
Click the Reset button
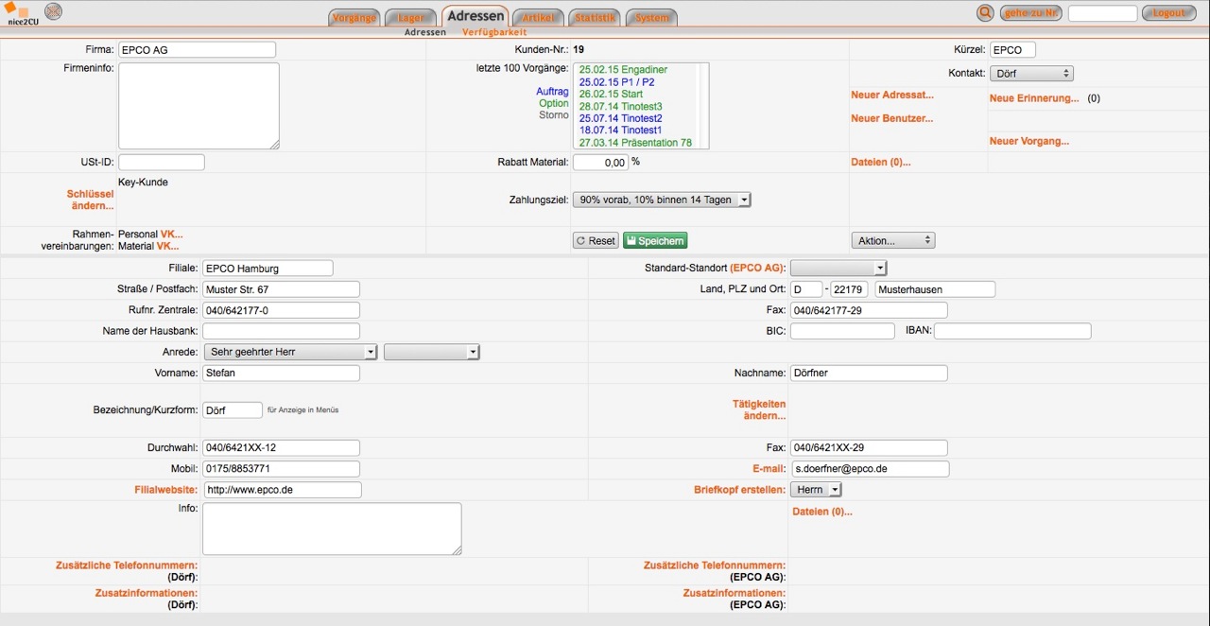[x=596, y=241]
